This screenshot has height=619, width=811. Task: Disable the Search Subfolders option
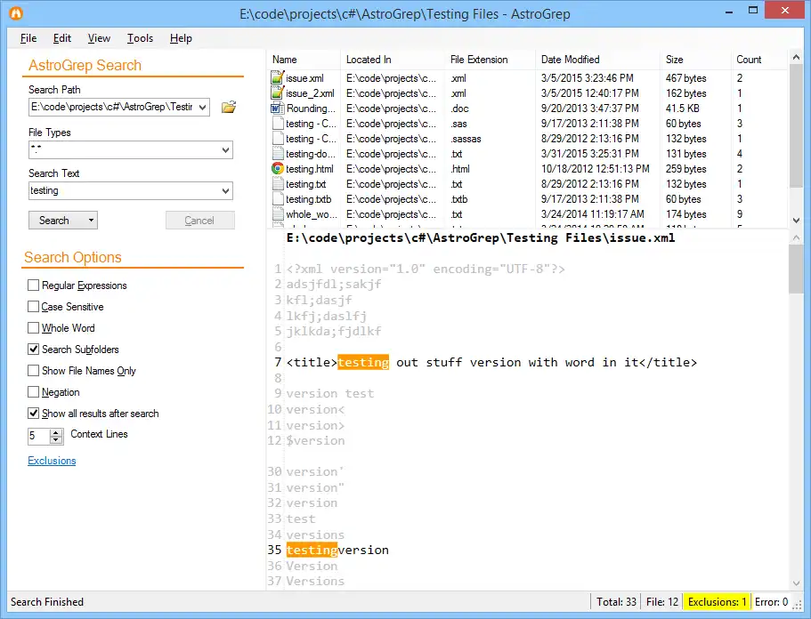point(32,349)
